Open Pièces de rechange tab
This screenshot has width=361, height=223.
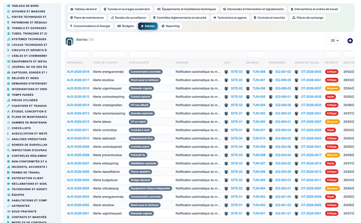pos(308,18)
